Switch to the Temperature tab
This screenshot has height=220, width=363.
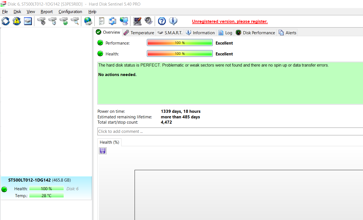click(x=139, y=33)
